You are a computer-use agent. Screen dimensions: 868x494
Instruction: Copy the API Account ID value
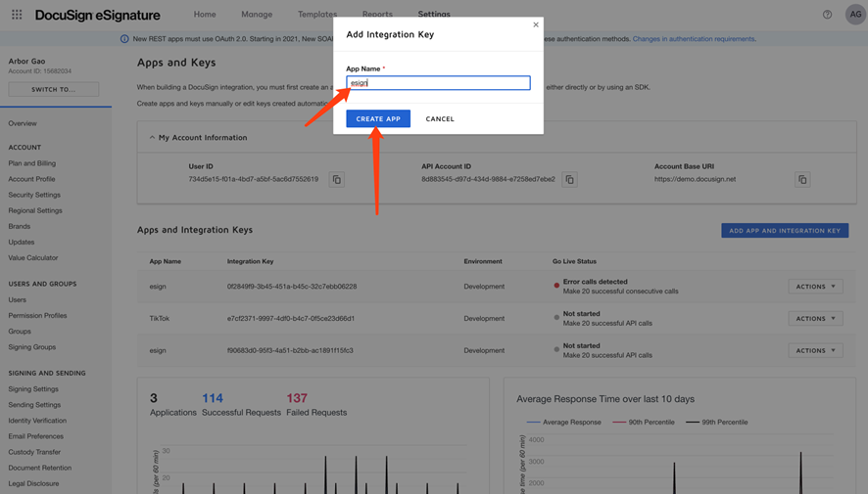(x=569, y=180)
